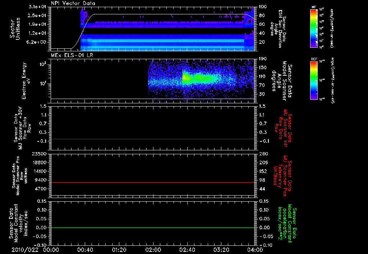Viewport: 368px width, 254px height.
Task: Click the 1.9e+01 sector tick value
Action: (x=37, y=24)
